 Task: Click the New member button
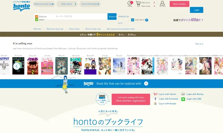click(x=179, y=4)
